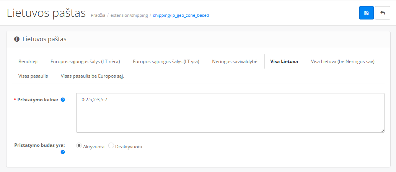Click the textarea resize handle corner
The height and width of the screenshot is (172, 396).
pyautogui.click(x=382, y=130)
